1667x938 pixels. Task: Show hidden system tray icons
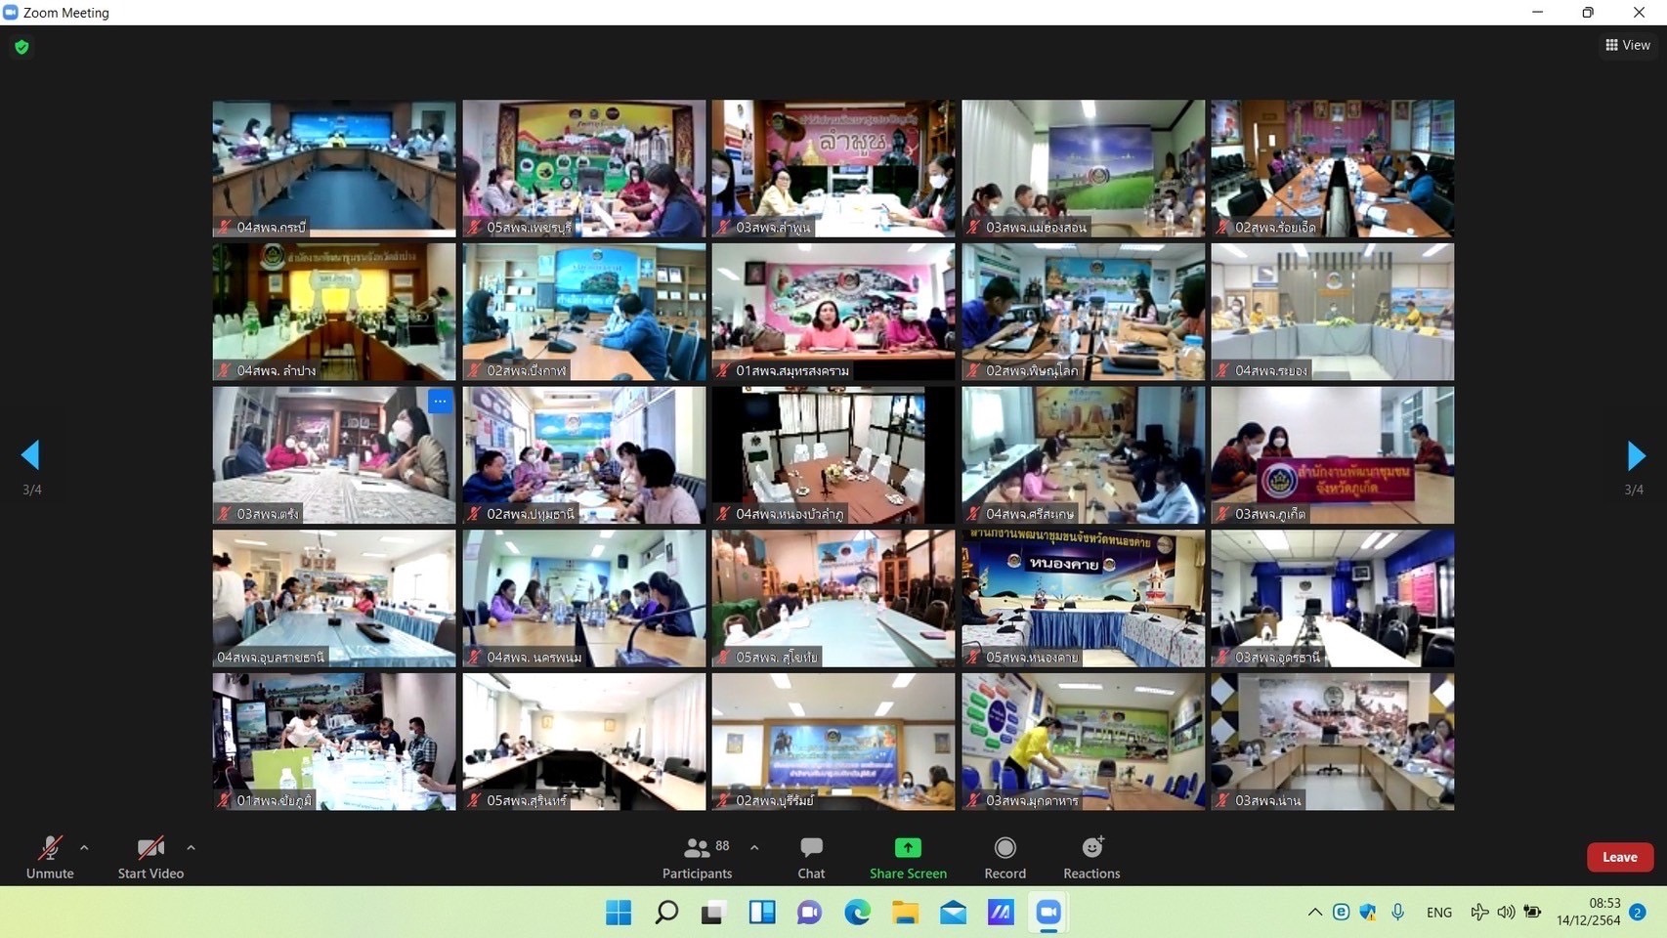pyautogui.click(x=1315, y=913)
